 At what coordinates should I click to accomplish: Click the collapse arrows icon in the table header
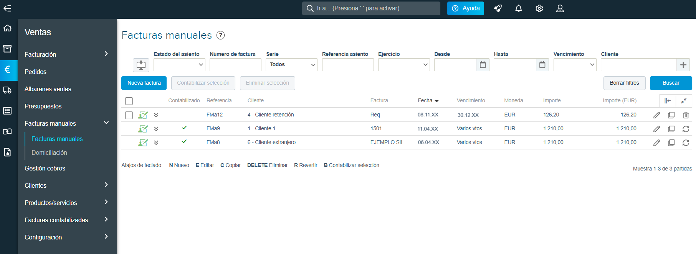684,101
